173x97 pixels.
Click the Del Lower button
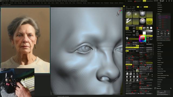pyautogui.click(x=136, y=43)
